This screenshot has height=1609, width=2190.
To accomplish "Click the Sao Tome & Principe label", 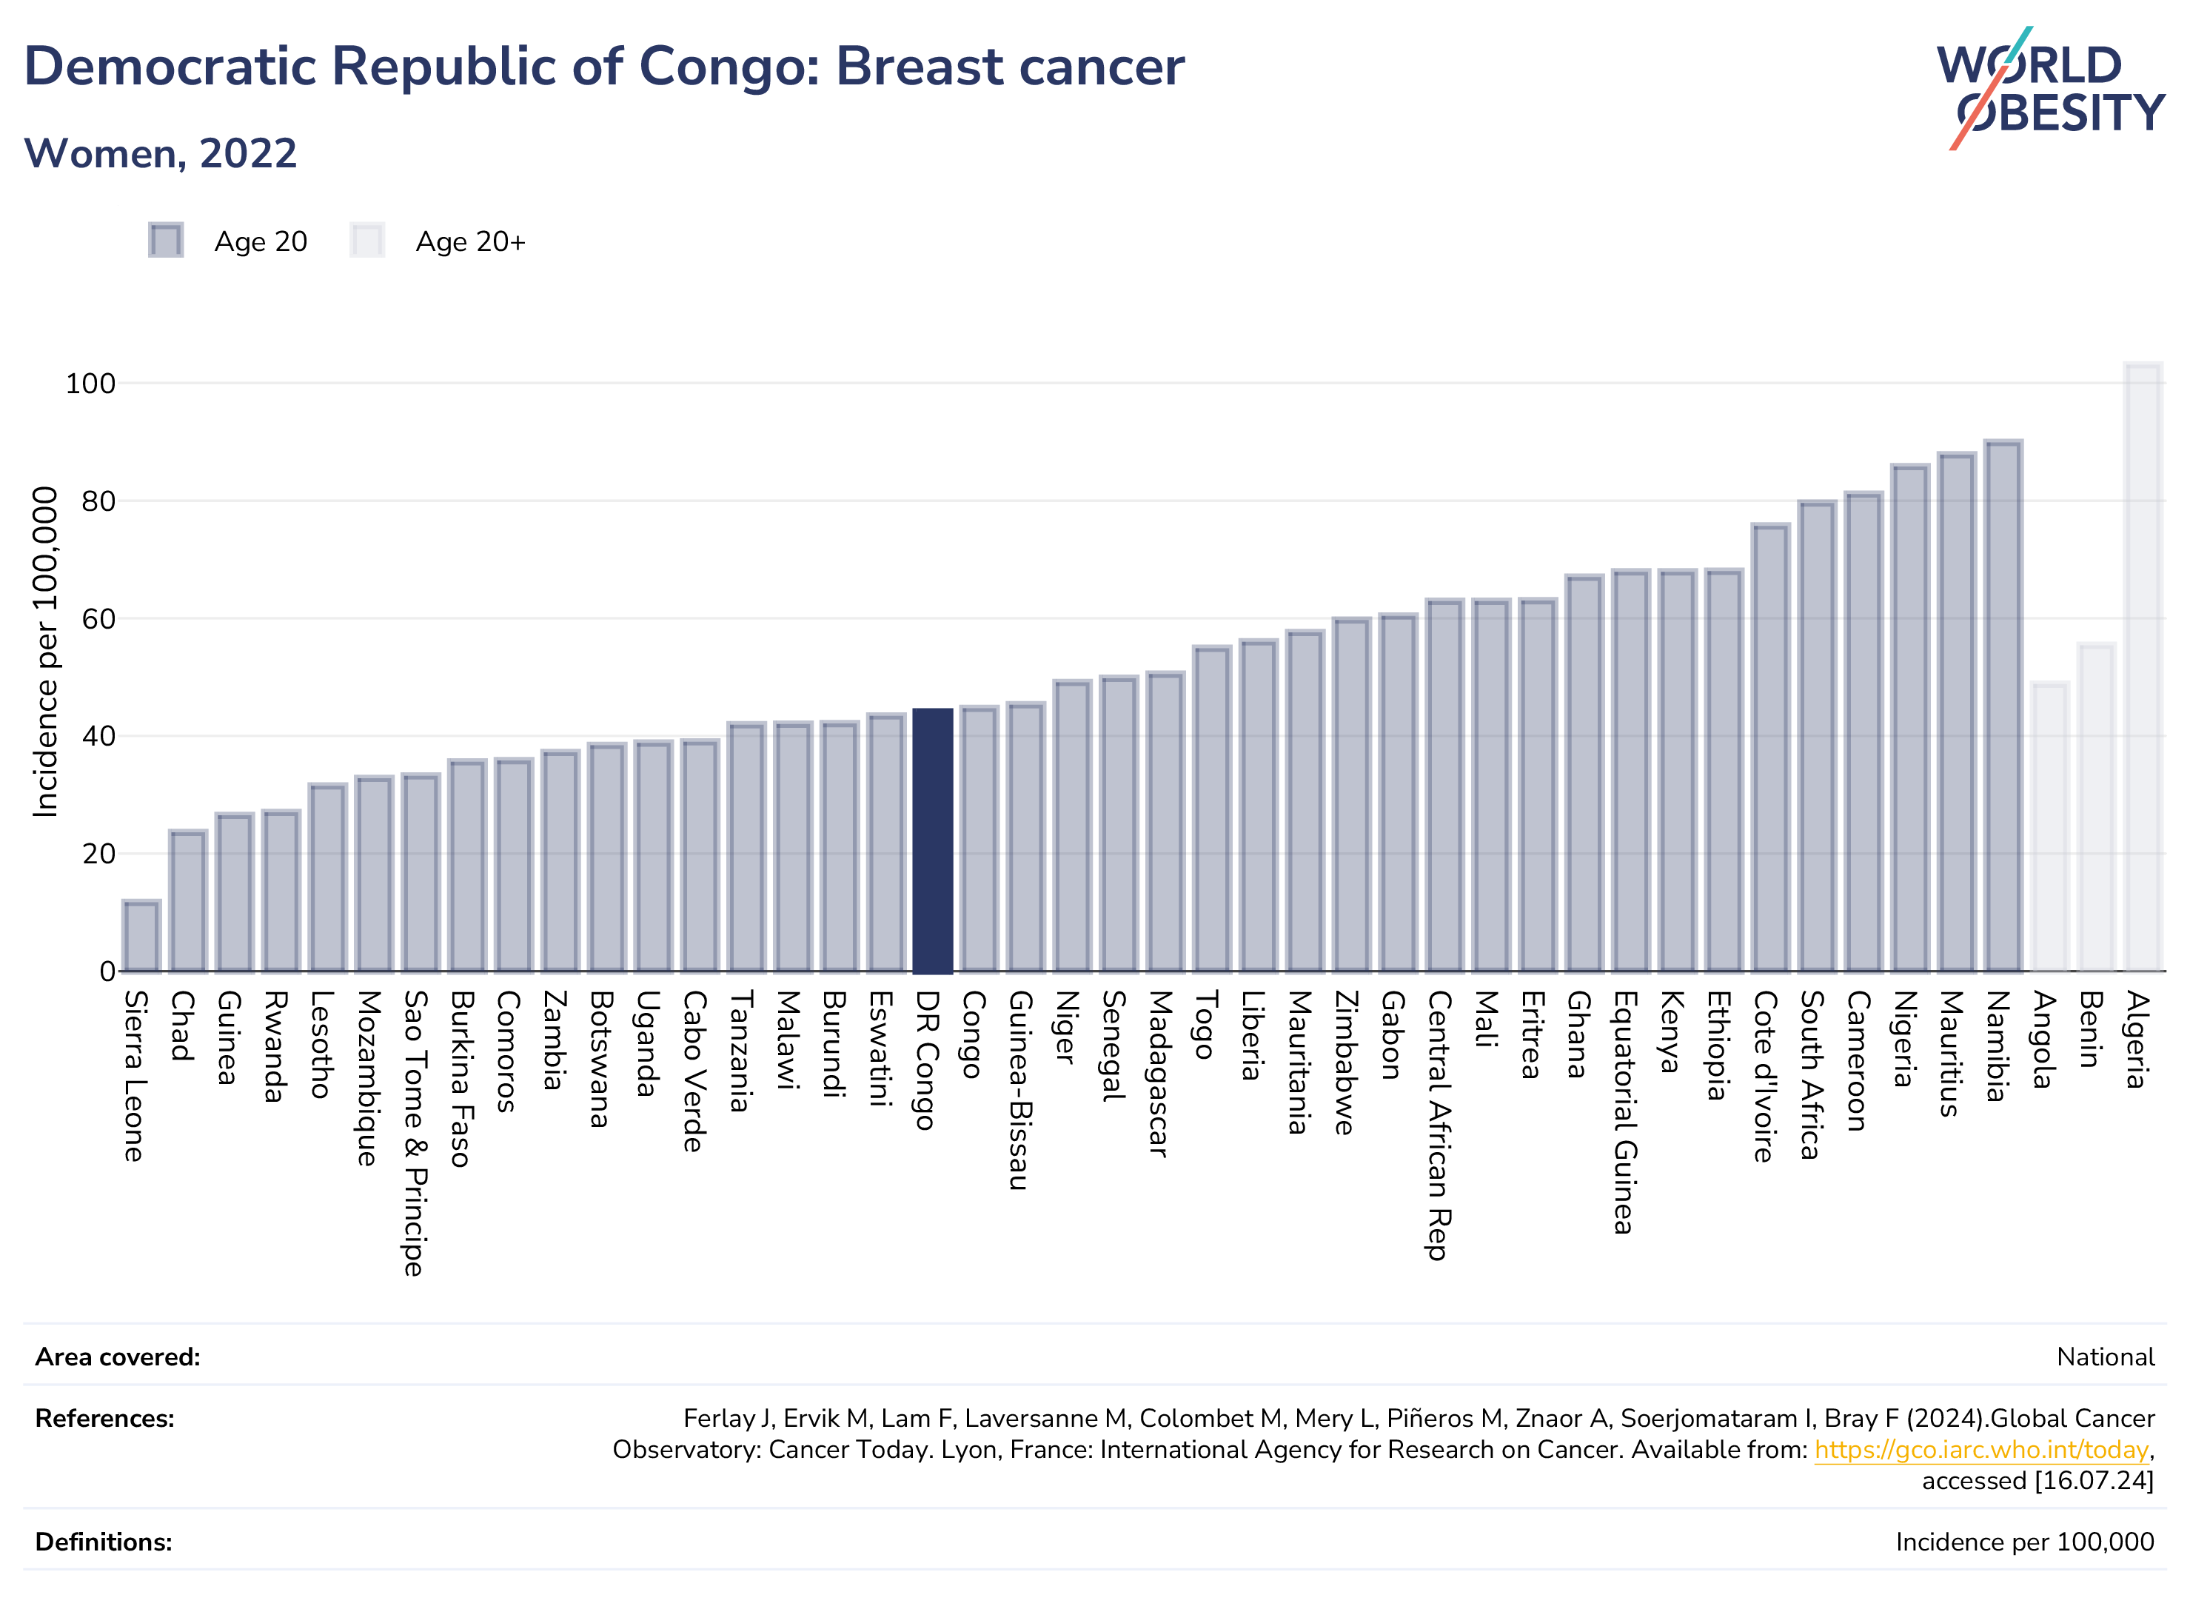I will click(415, 1134).
